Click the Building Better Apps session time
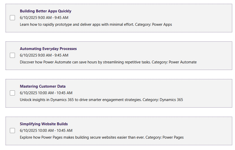The height and width of the screenshot is (150, 235). tap(44, 18)
